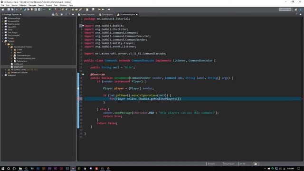Click the Save toolbar icon
This screenshot has width=304, height=171.
(9, 9)
